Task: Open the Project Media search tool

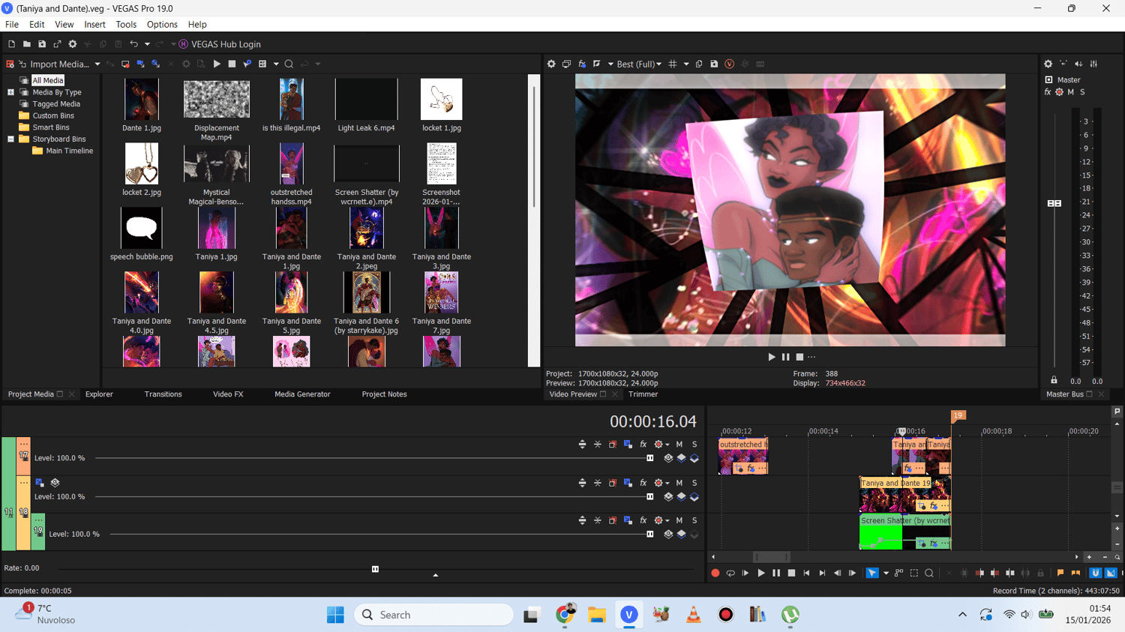Action: [289, 64]
